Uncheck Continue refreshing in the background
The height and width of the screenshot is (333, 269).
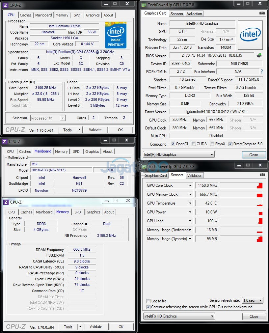pyautogui.click(x=148, y=307)
